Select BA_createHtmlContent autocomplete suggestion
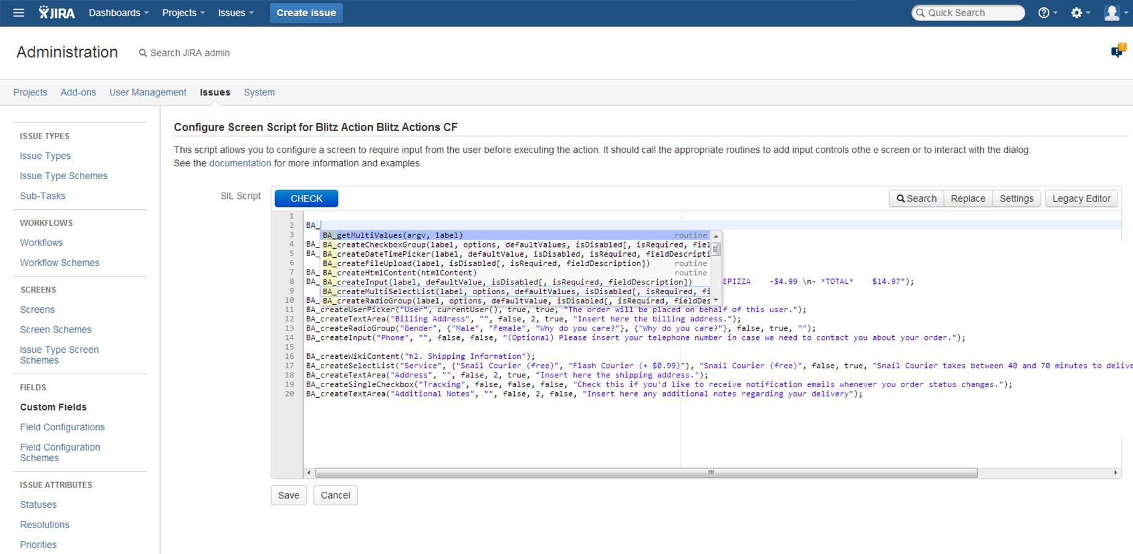This screenshot has width=1133, height=554. pos(515,273)
